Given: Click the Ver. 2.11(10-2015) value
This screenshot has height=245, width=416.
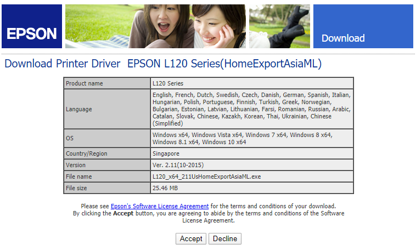Looking at the screenshot, I should (178, 165).
